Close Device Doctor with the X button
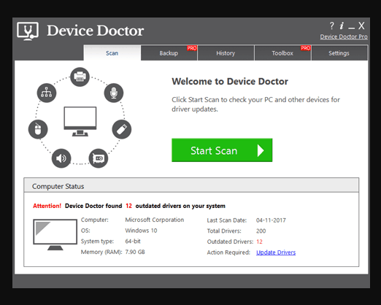The height and width of the screenshot is (305, 381). coord(361,26)
